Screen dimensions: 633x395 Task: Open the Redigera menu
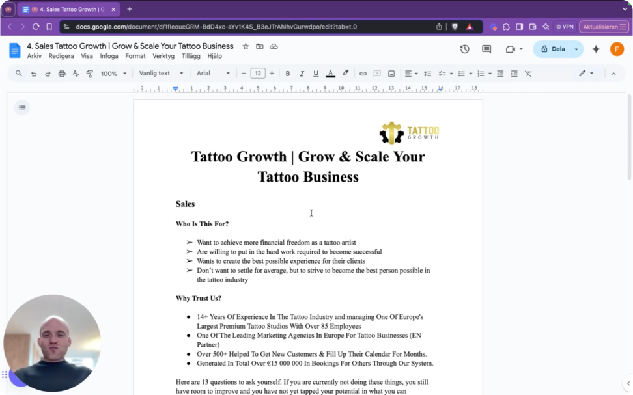[61, 56]
